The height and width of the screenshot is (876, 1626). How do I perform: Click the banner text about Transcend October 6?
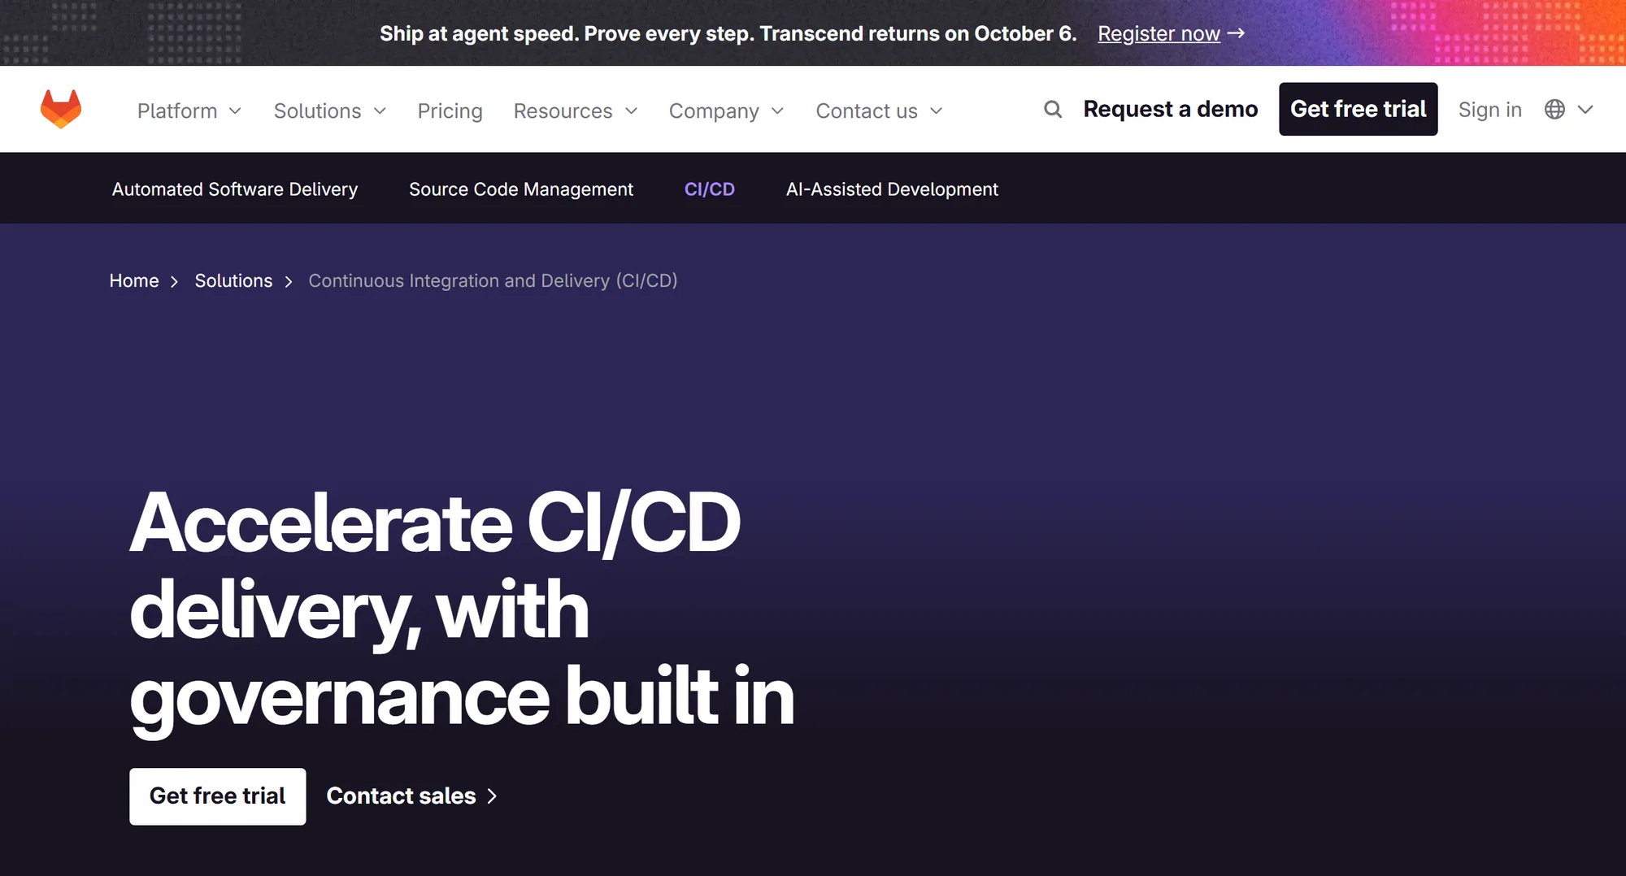coord(728,33)
